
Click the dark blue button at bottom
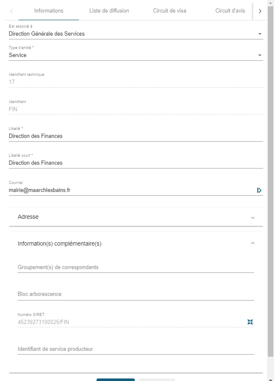[x=115, y=379]
